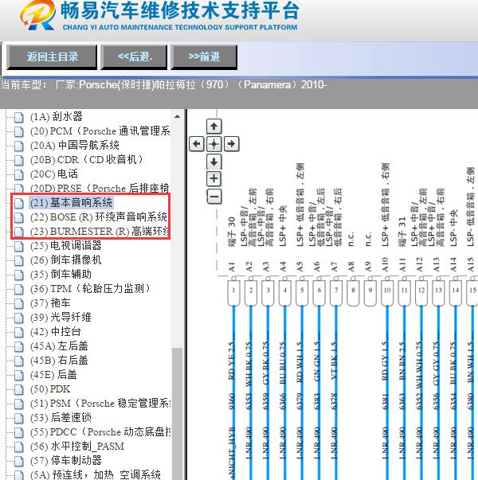Click the document icon beside (57) 停车制动器
Image resolution: width=478 pixels, height=480 pixels.
click(x=19, y=462)
